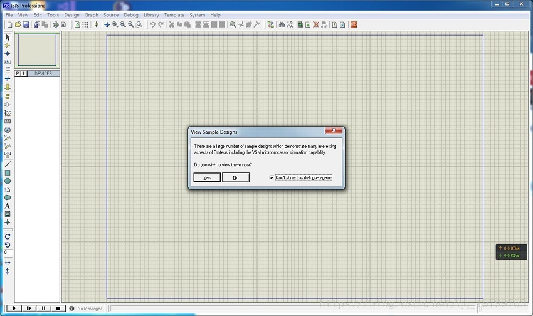The width and height of the screenshot is (533, 316).
Task: Select the Wire Label Mode tool
Action: [8, 62]
